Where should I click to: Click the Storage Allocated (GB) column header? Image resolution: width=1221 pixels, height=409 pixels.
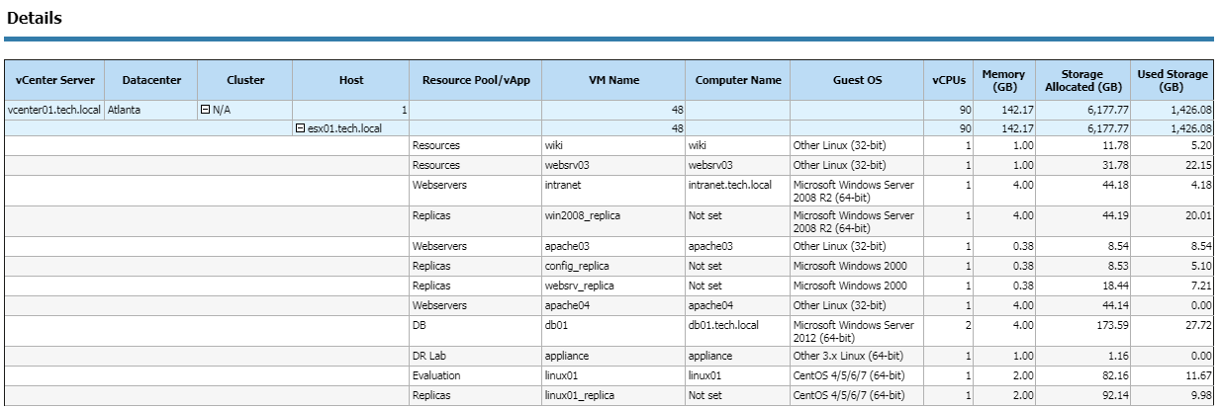(1081, 80)
